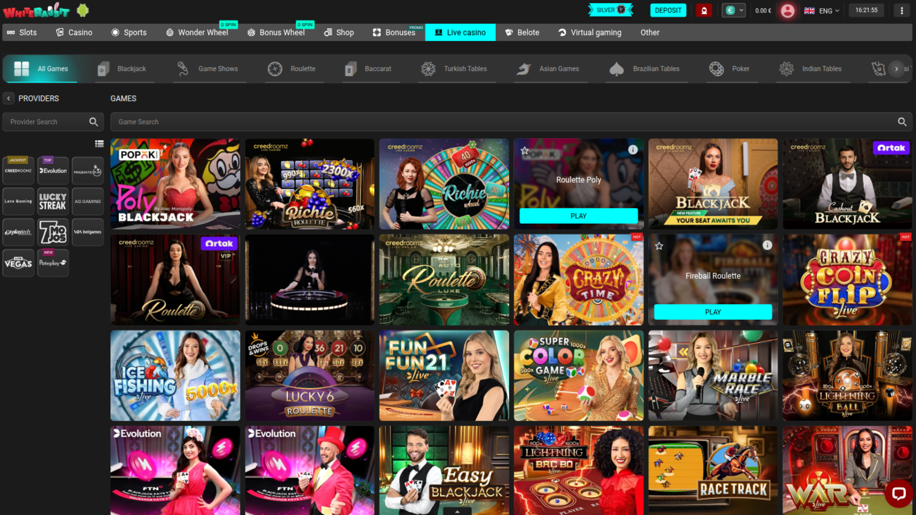Click the Android app download icon
This screenshot has height=515, width=916.
[83, 10]
